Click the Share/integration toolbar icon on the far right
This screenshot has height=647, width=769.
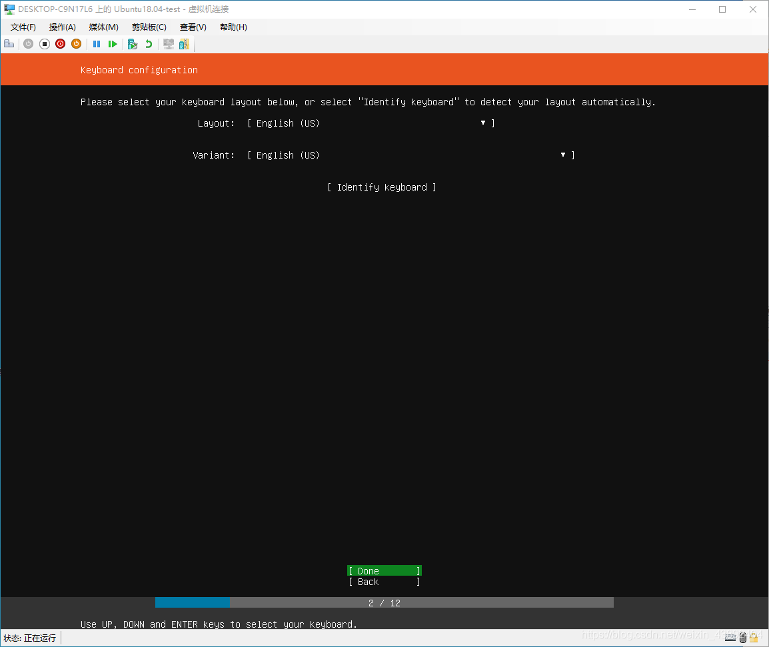pyautogui.click(x=184, y=44)
